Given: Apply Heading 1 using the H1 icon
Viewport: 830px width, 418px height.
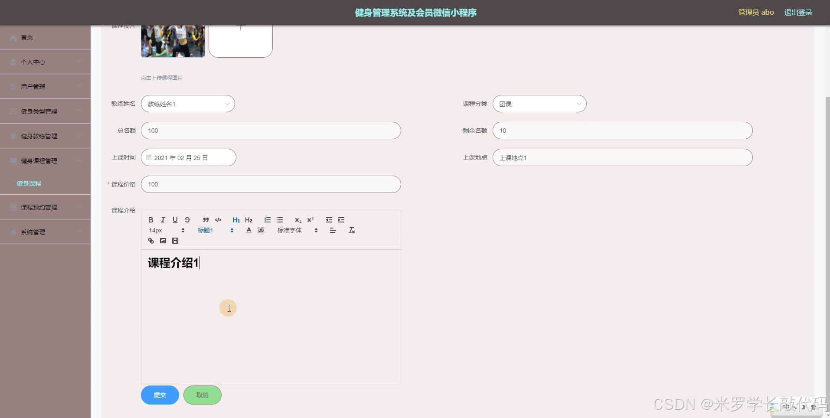Looking at the screenshot, I should [x=236, y=220].
